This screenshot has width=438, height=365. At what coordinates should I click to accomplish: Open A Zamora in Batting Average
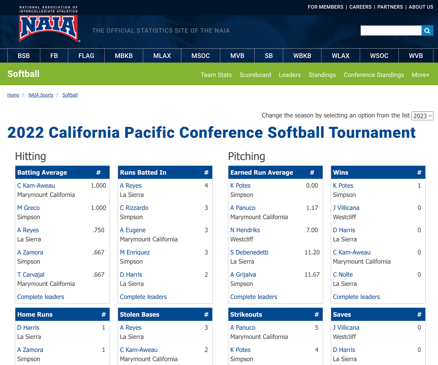point(30,252)
